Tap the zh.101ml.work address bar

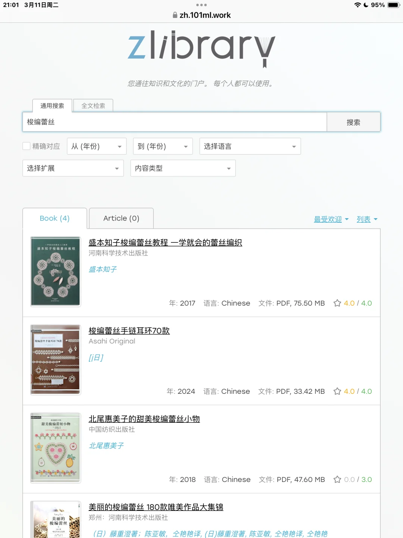[x=201, y=15]
